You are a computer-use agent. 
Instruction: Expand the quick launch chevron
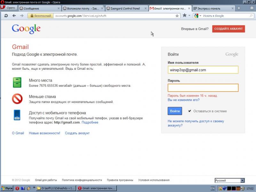(34, 188)
